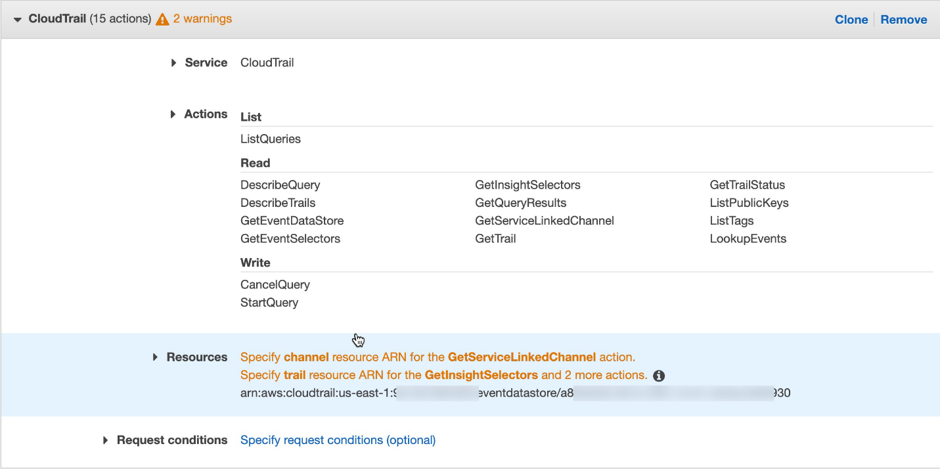Expand the Resources section
Image resolution: width=940 pixels, height=469 pixels.
click(x=154, y=357)
